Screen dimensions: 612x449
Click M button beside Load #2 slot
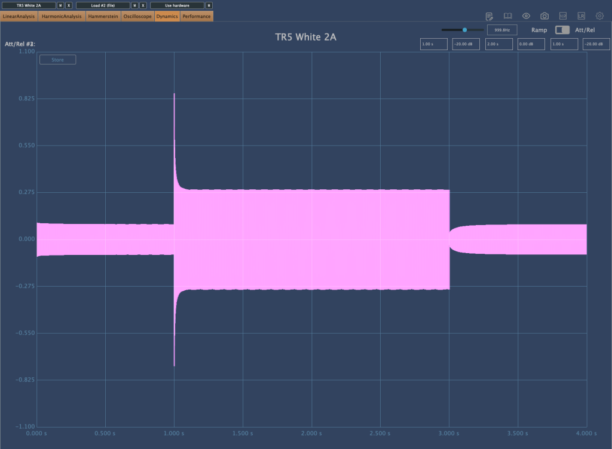click(134, 5)
